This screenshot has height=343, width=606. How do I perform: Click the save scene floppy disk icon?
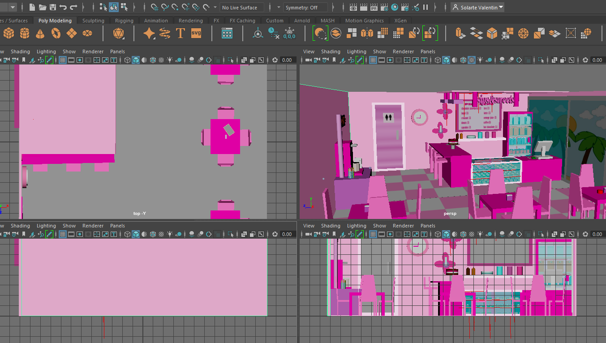(x=53, y=7)
